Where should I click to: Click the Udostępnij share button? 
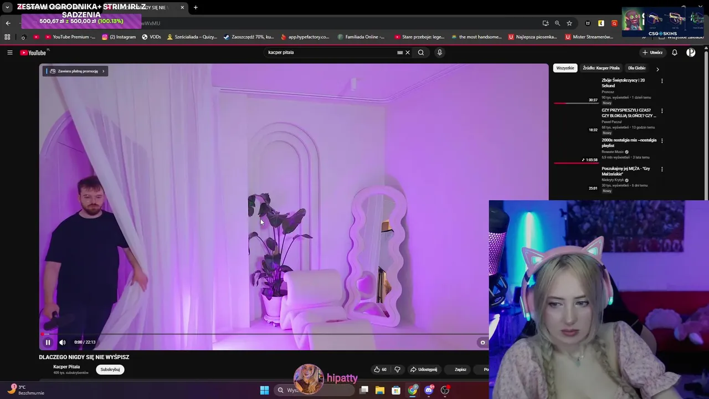(424, 370)
